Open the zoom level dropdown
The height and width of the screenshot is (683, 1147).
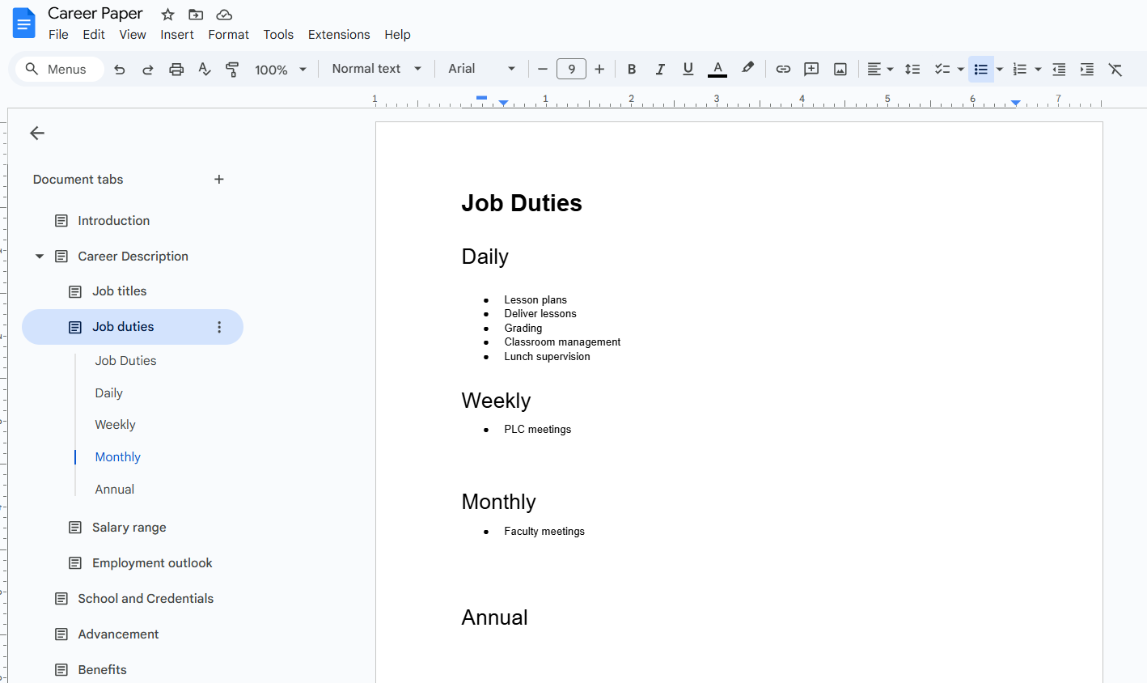281,70
